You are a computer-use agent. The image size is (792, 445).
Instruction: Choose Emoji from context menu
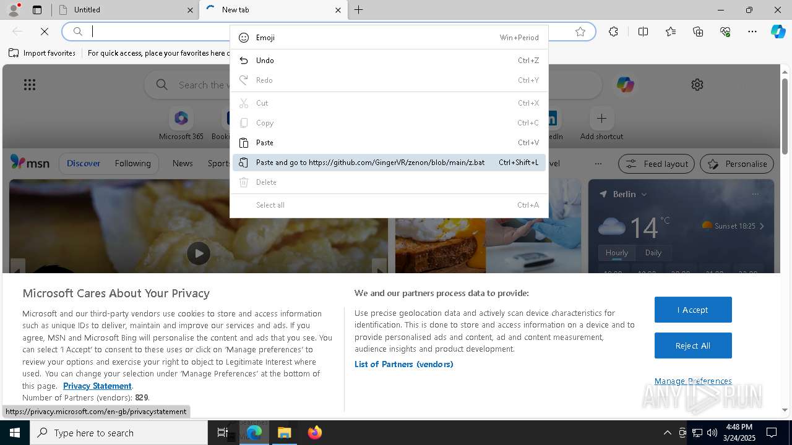(389, 38)
